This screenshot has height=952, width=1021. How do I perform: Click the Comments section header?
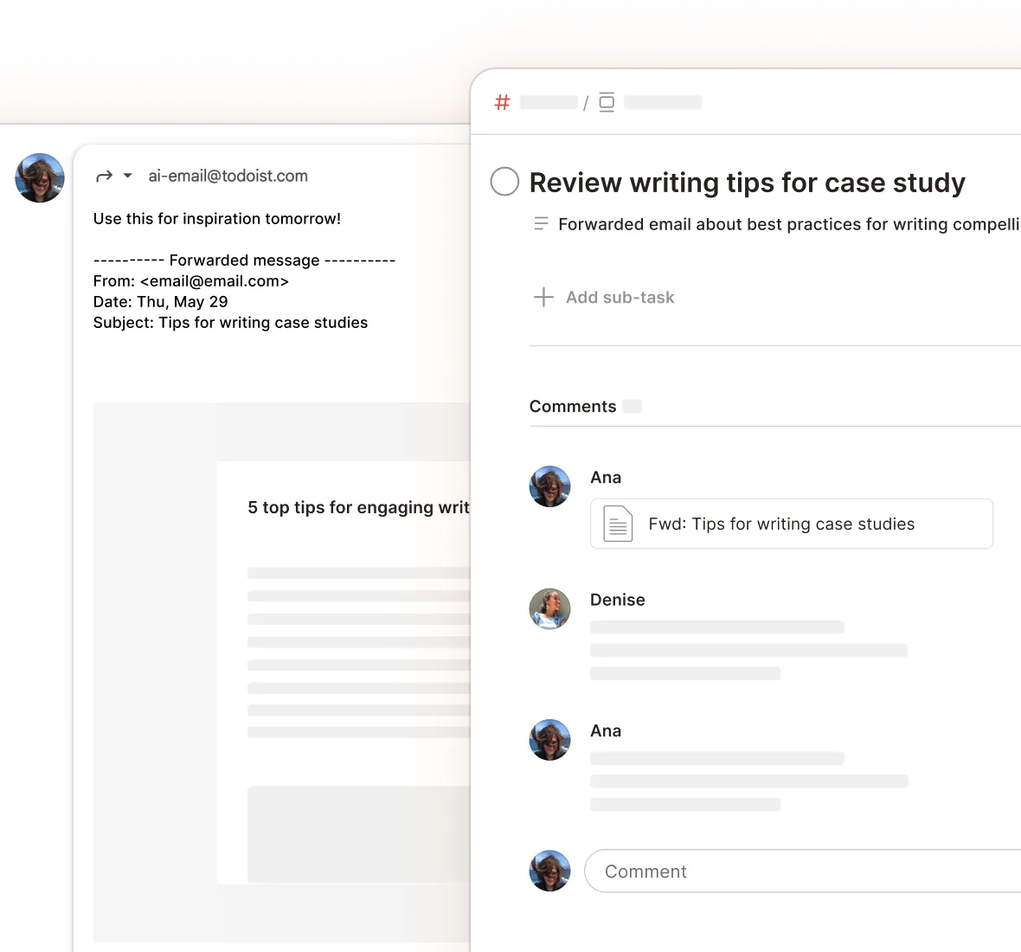pyautogui.click(x=572, y=406)
